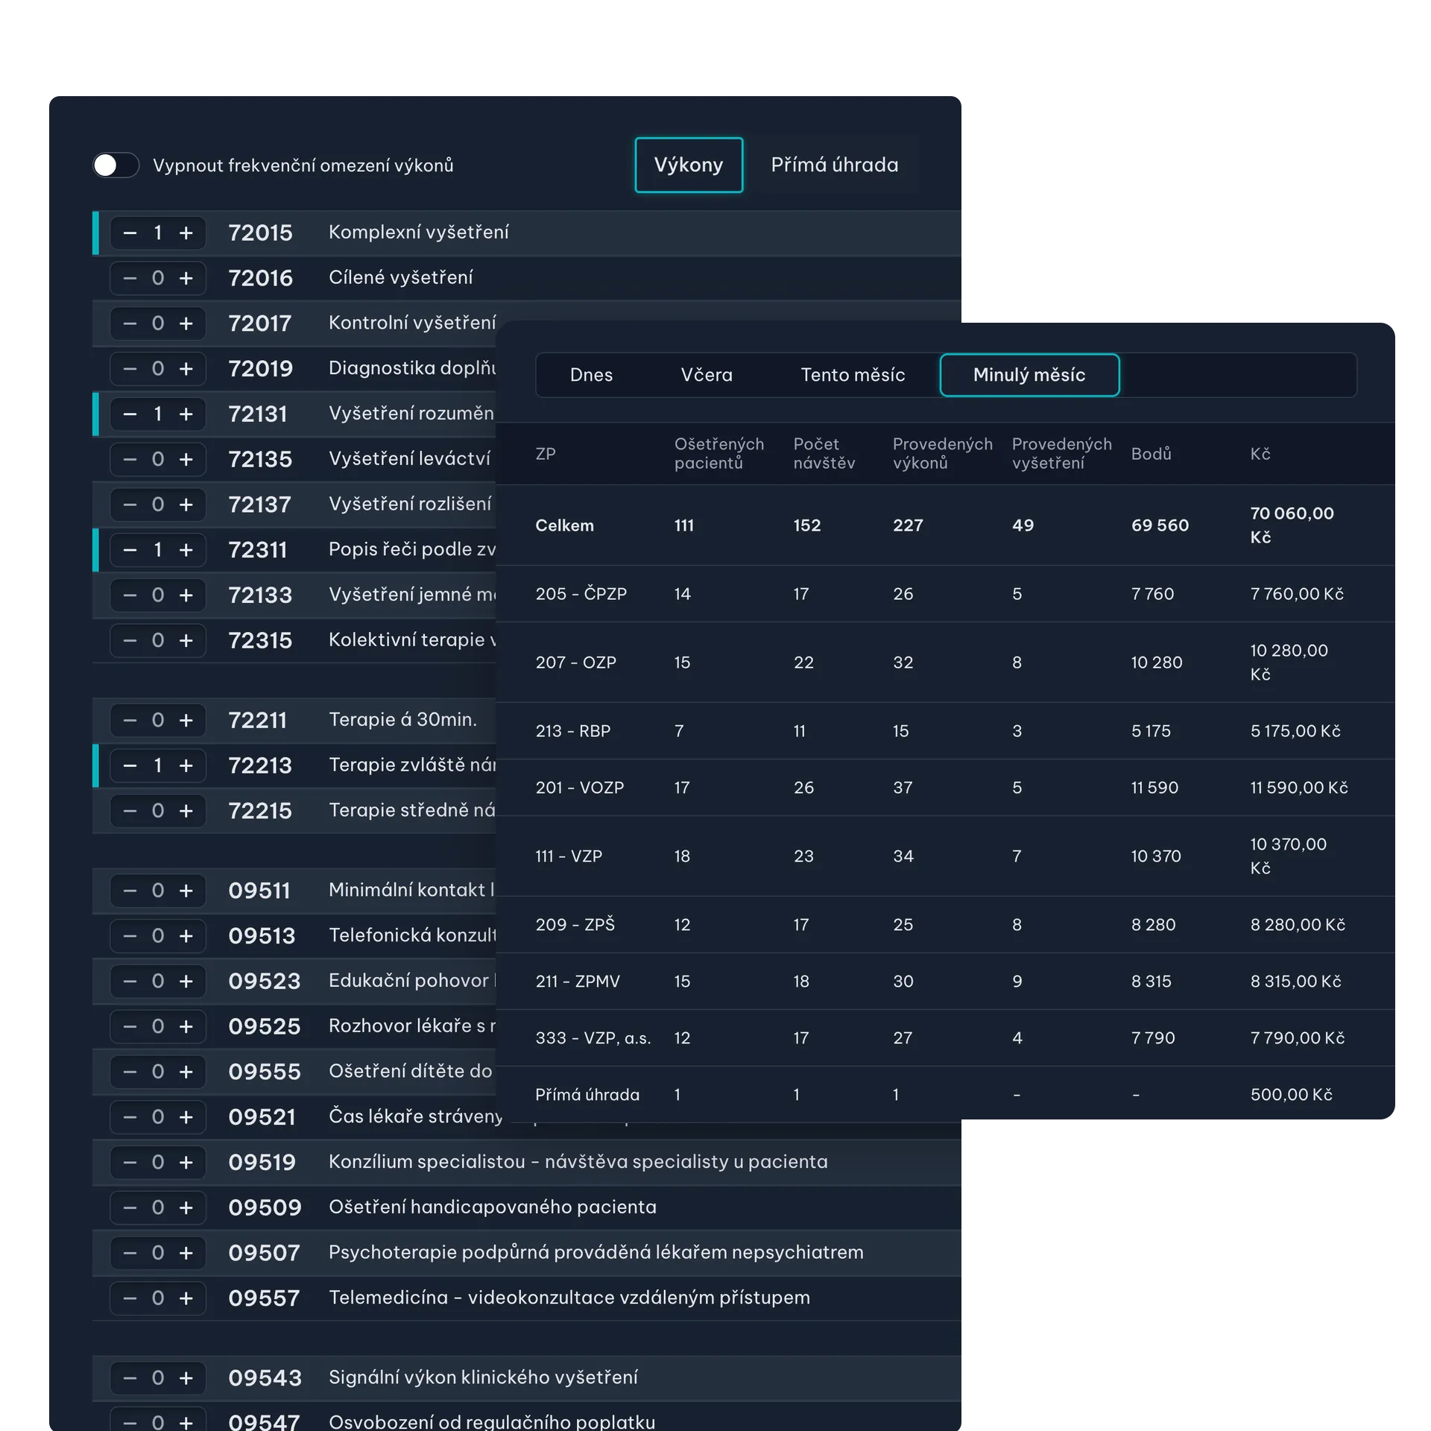This screenshot has height=1431, width=1431.
Task: Increase count for 09513 Telefonická konzultace
Action: pyautogui.click(x=186, y=936)
